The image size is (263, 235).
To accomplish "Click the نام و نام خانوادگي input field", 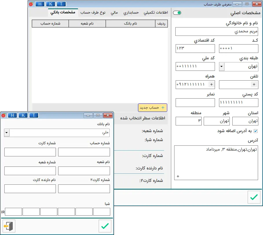I will point(216,32).
